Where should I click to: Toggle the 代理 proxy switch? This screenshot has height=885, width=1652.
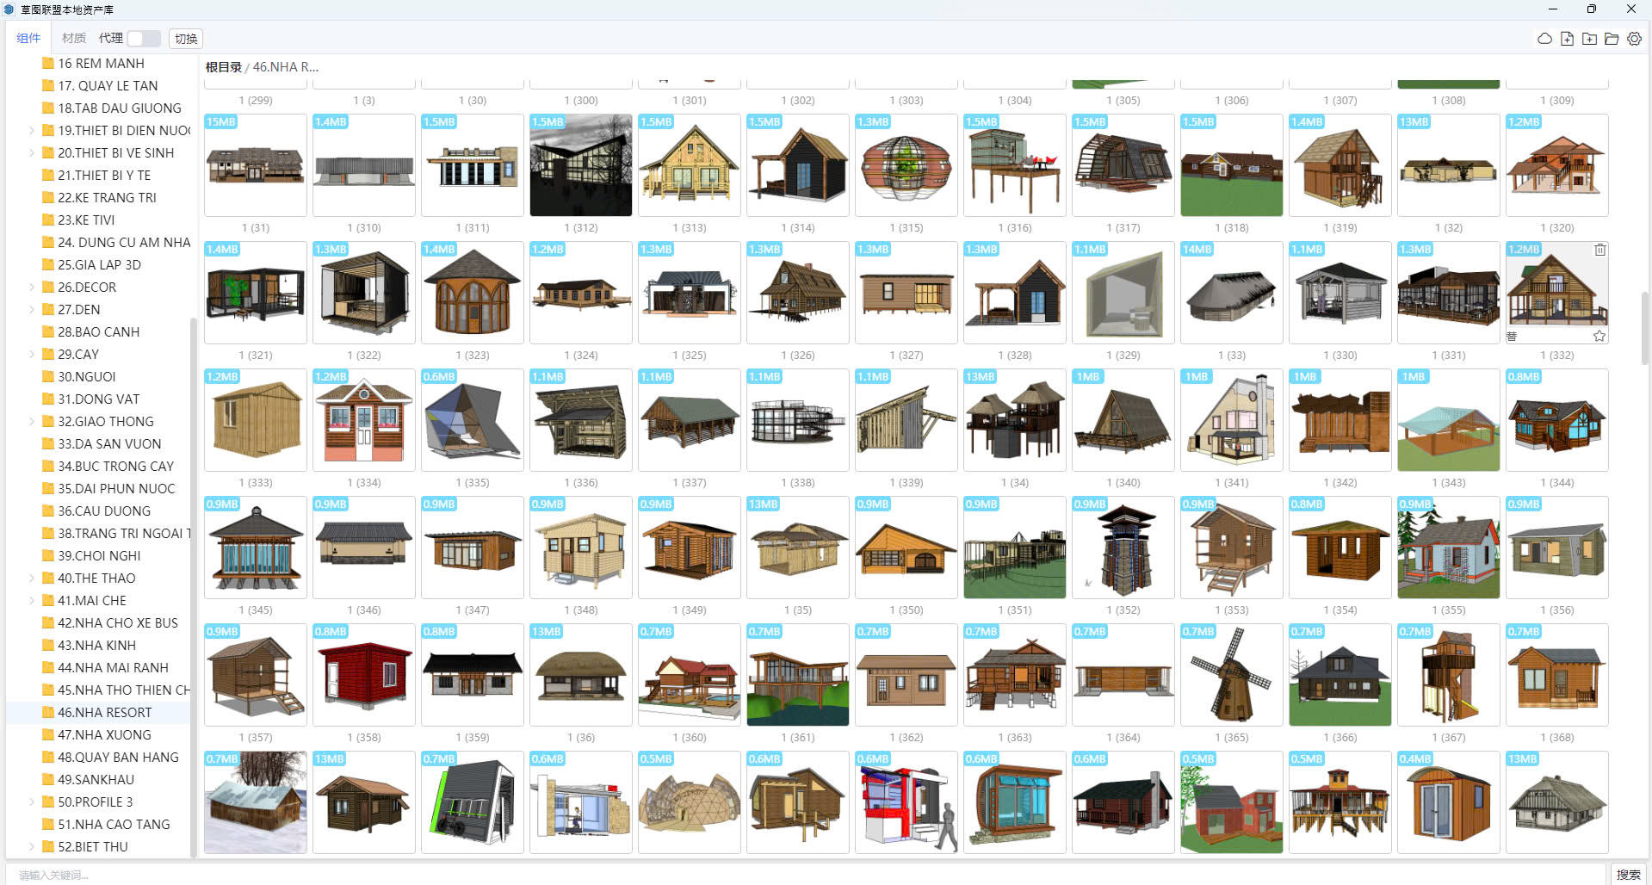coord(143,39)
